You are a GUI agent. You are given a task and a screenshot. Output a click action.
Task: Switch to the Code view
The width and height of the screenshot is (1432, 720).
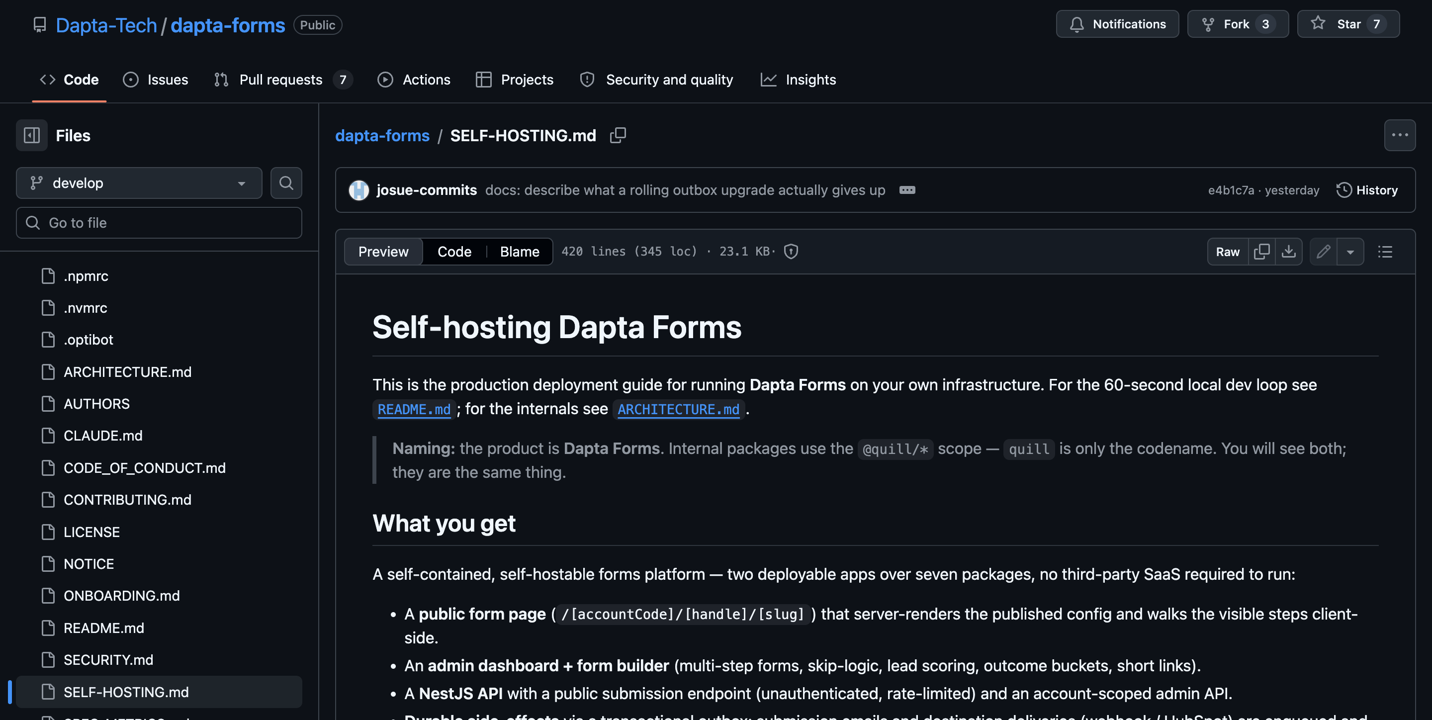point(454,251)
